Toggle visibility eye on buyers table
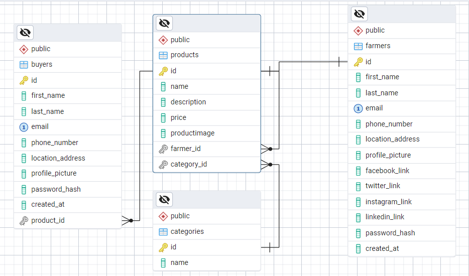469x276 pixels. (x=25, y=33)
